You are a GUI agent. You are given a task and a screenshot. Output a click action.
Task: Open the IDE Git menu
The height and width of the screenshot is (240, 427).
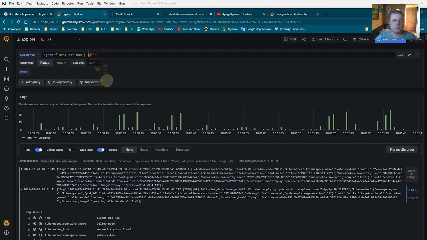pos(99,3)
